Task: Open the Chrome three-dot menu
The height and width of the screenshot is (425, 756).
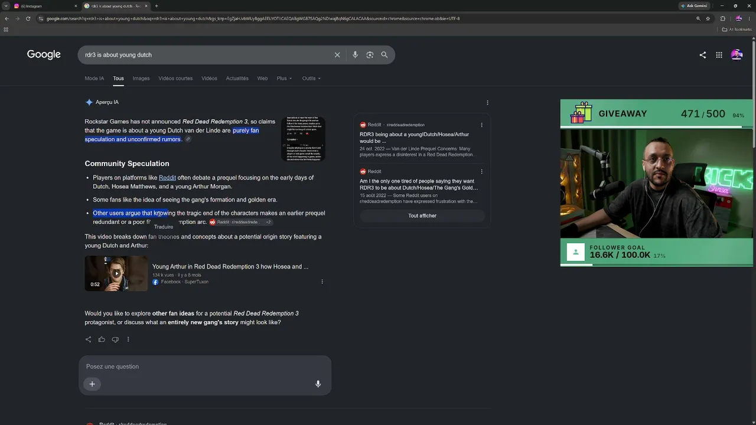Action: 749,18
